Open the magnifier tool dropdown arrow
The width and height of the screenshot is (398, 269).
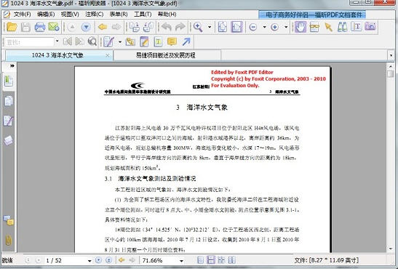210,27
